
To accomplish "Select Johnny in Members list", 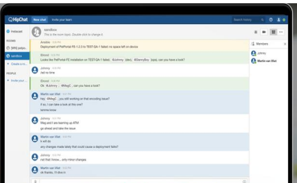I will coord(262,53).
